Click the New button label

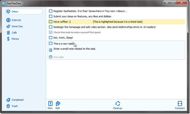pyautogui.click(x=50, y=108)
